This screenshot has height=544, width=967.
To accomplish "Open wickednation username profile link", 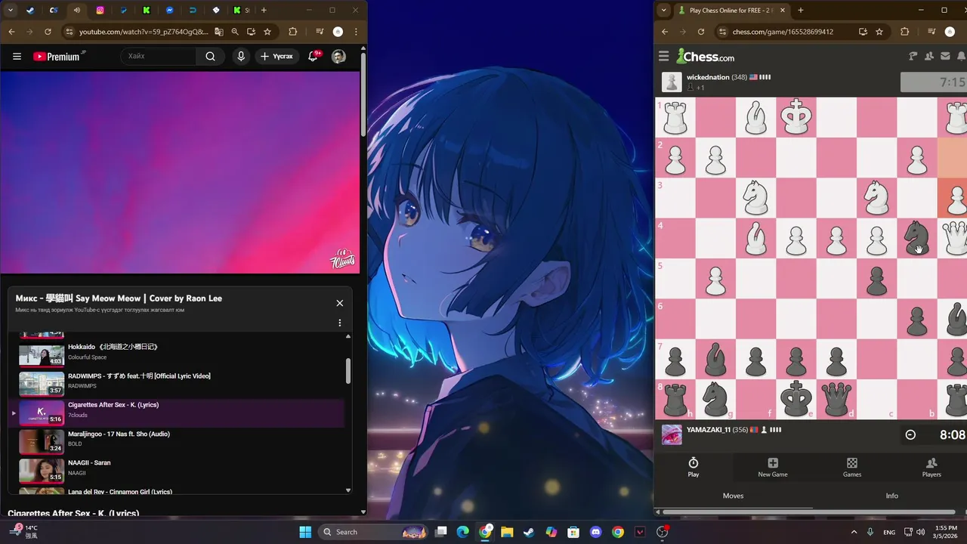I will [708, 77].
